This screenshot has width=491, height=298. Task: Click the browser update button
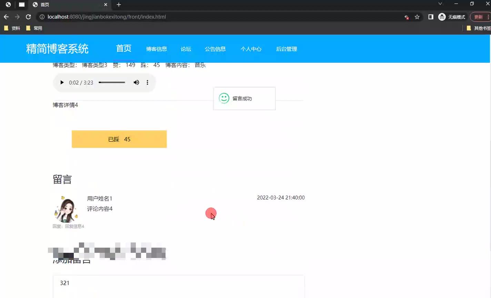pos(479,17)
